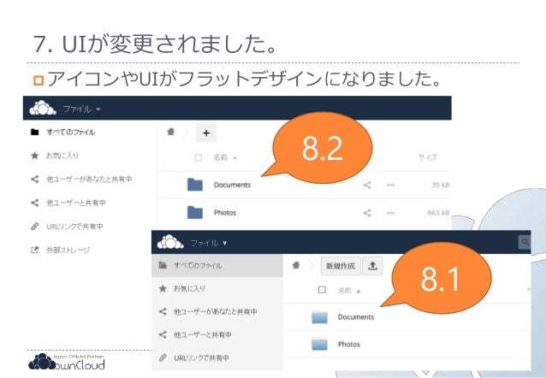Sort by サイズ column in 8.2
The height and width of the screenshot is (378, 546).
pos(428,157)
